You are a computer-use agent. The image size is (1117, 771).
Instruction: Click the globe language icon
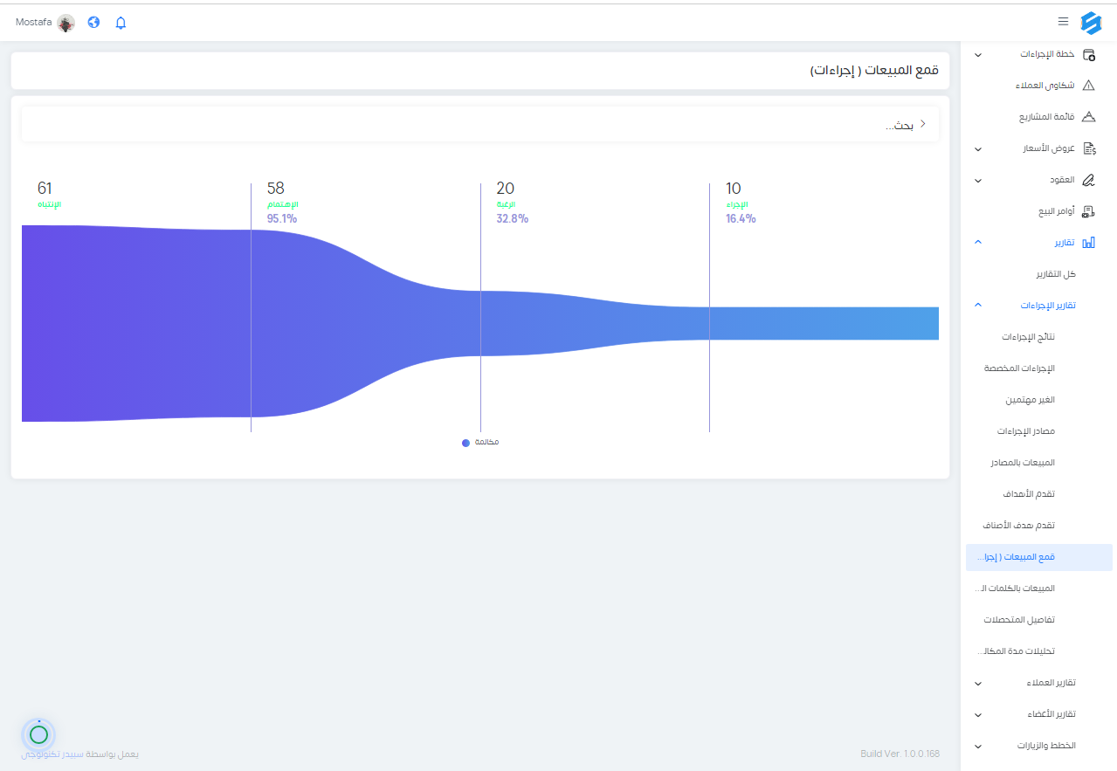(x=93, y=22)
